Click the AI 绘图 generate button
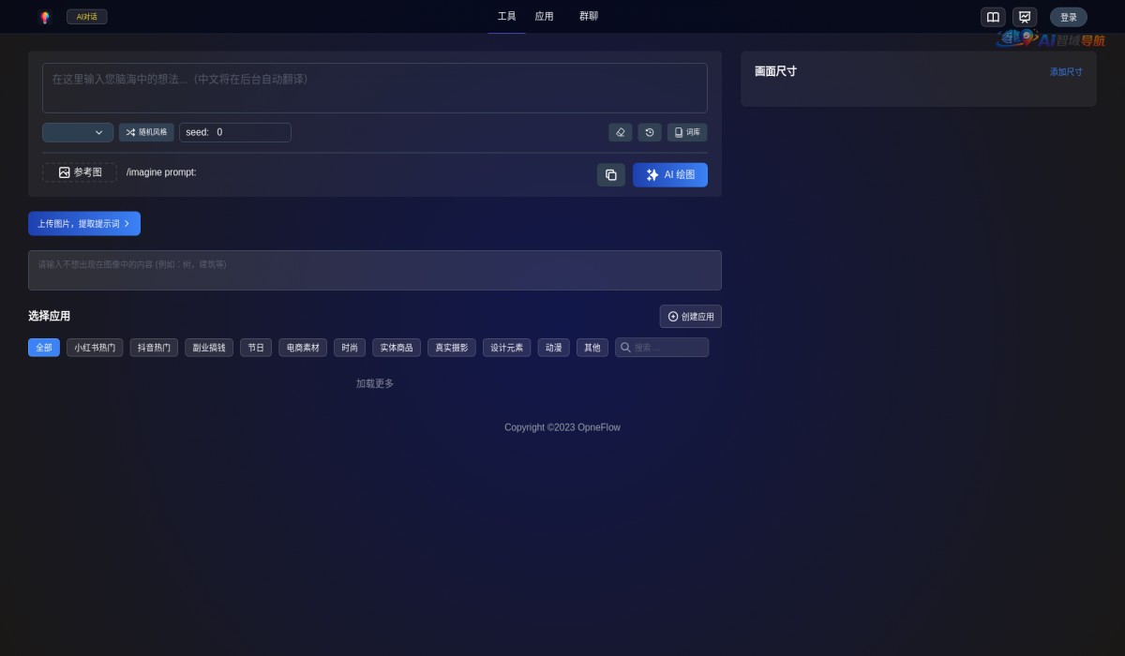1125x656 pixels. (x=670, y=175)
